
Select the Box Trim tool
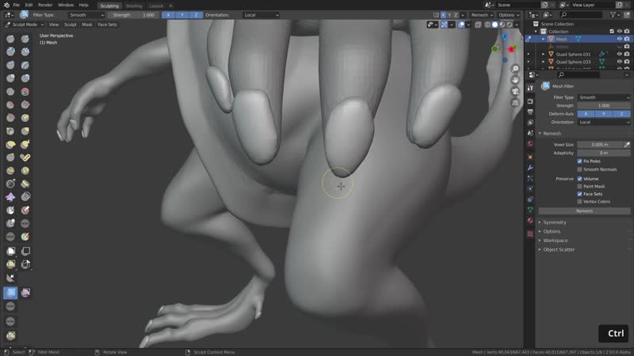(x=25, y=264)
